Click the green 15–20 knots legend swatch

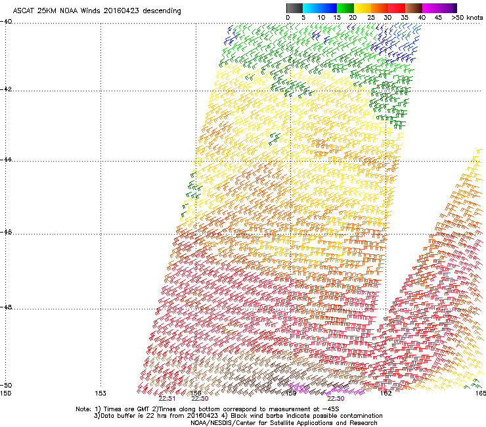pos(345,8)
